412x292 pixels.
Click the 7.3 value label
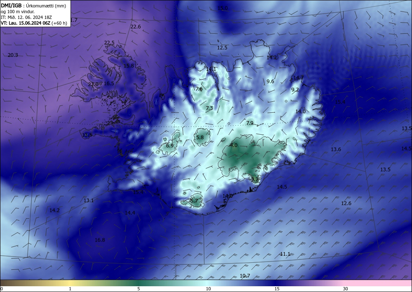click(x=209, y=108)
